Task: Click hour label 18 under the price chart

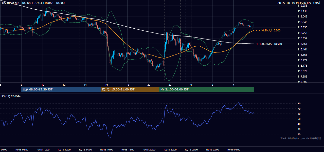Action: pos(128,85)
